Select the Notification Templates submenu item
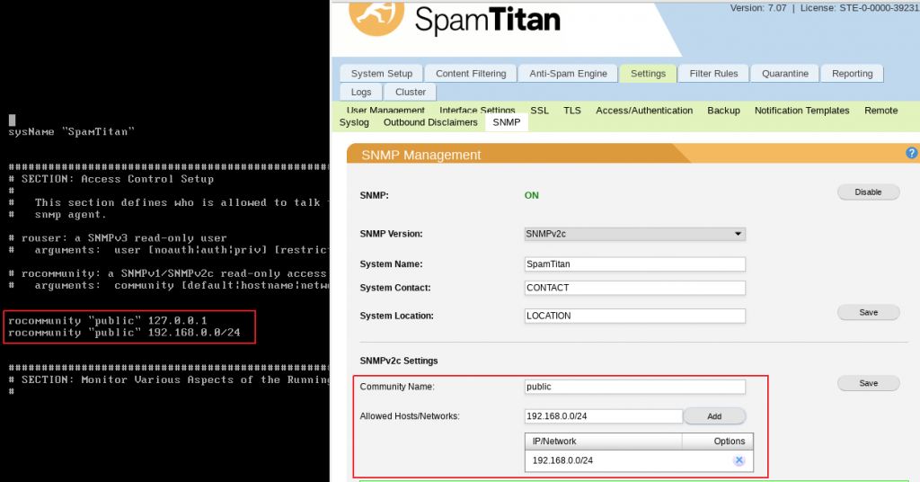The height and width of the screenshot is (482, 920). [x=801, y=111]
